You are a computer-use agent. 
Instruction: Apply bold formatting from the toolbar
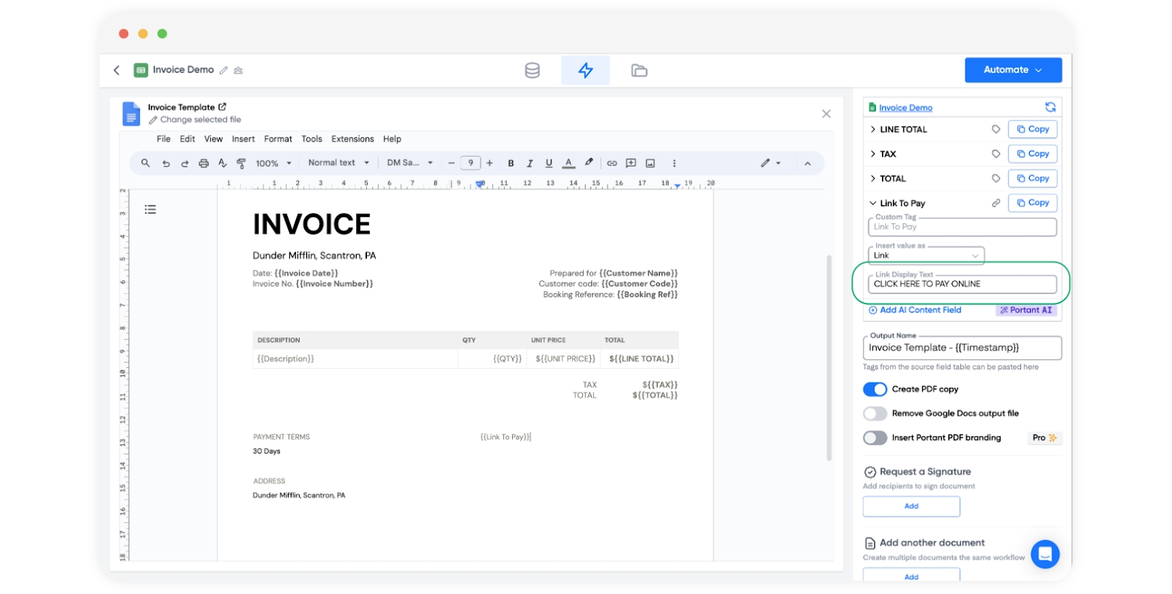511,163
